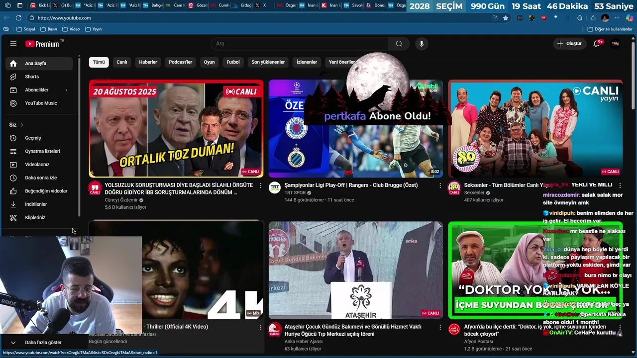Open the Yayın bookmarks folder
Screen dimensions: 637x358
(x=94, y=29)
